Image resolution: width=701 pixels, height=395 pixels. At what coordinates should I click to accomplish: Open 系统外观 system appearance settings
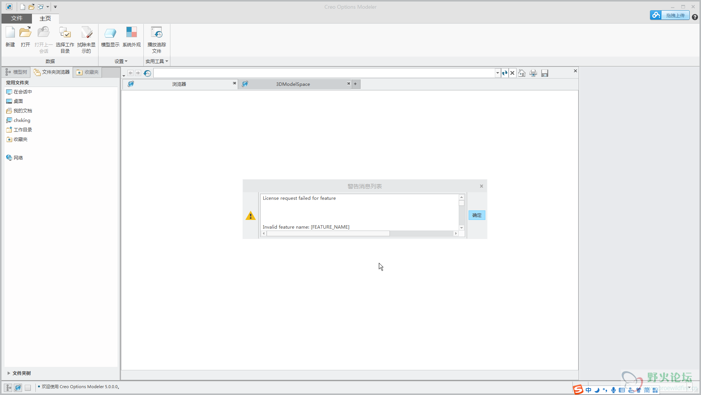click(132, 37)
